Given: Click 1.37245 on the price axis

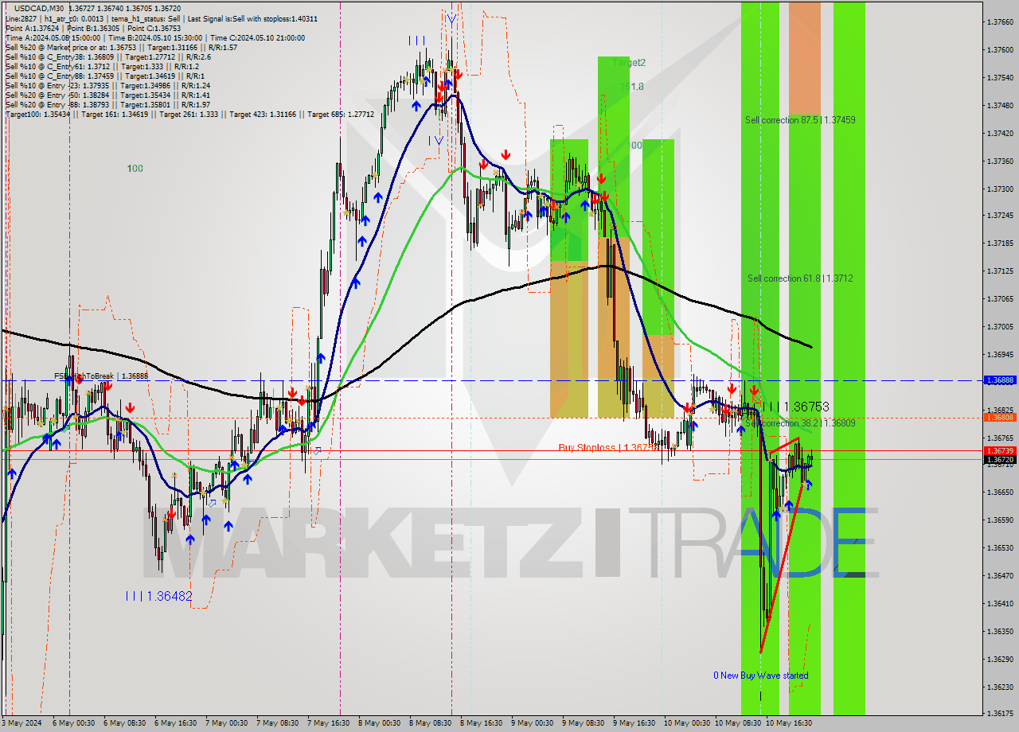Looking at the screenshot, I should coord(1000,216).
